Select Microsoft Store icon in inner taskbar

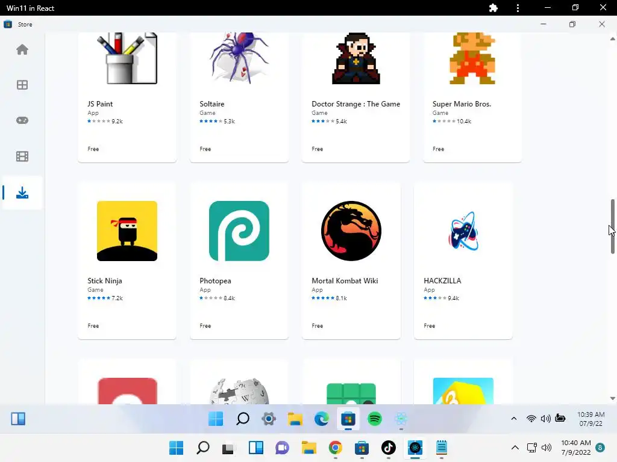coord(348,419)
